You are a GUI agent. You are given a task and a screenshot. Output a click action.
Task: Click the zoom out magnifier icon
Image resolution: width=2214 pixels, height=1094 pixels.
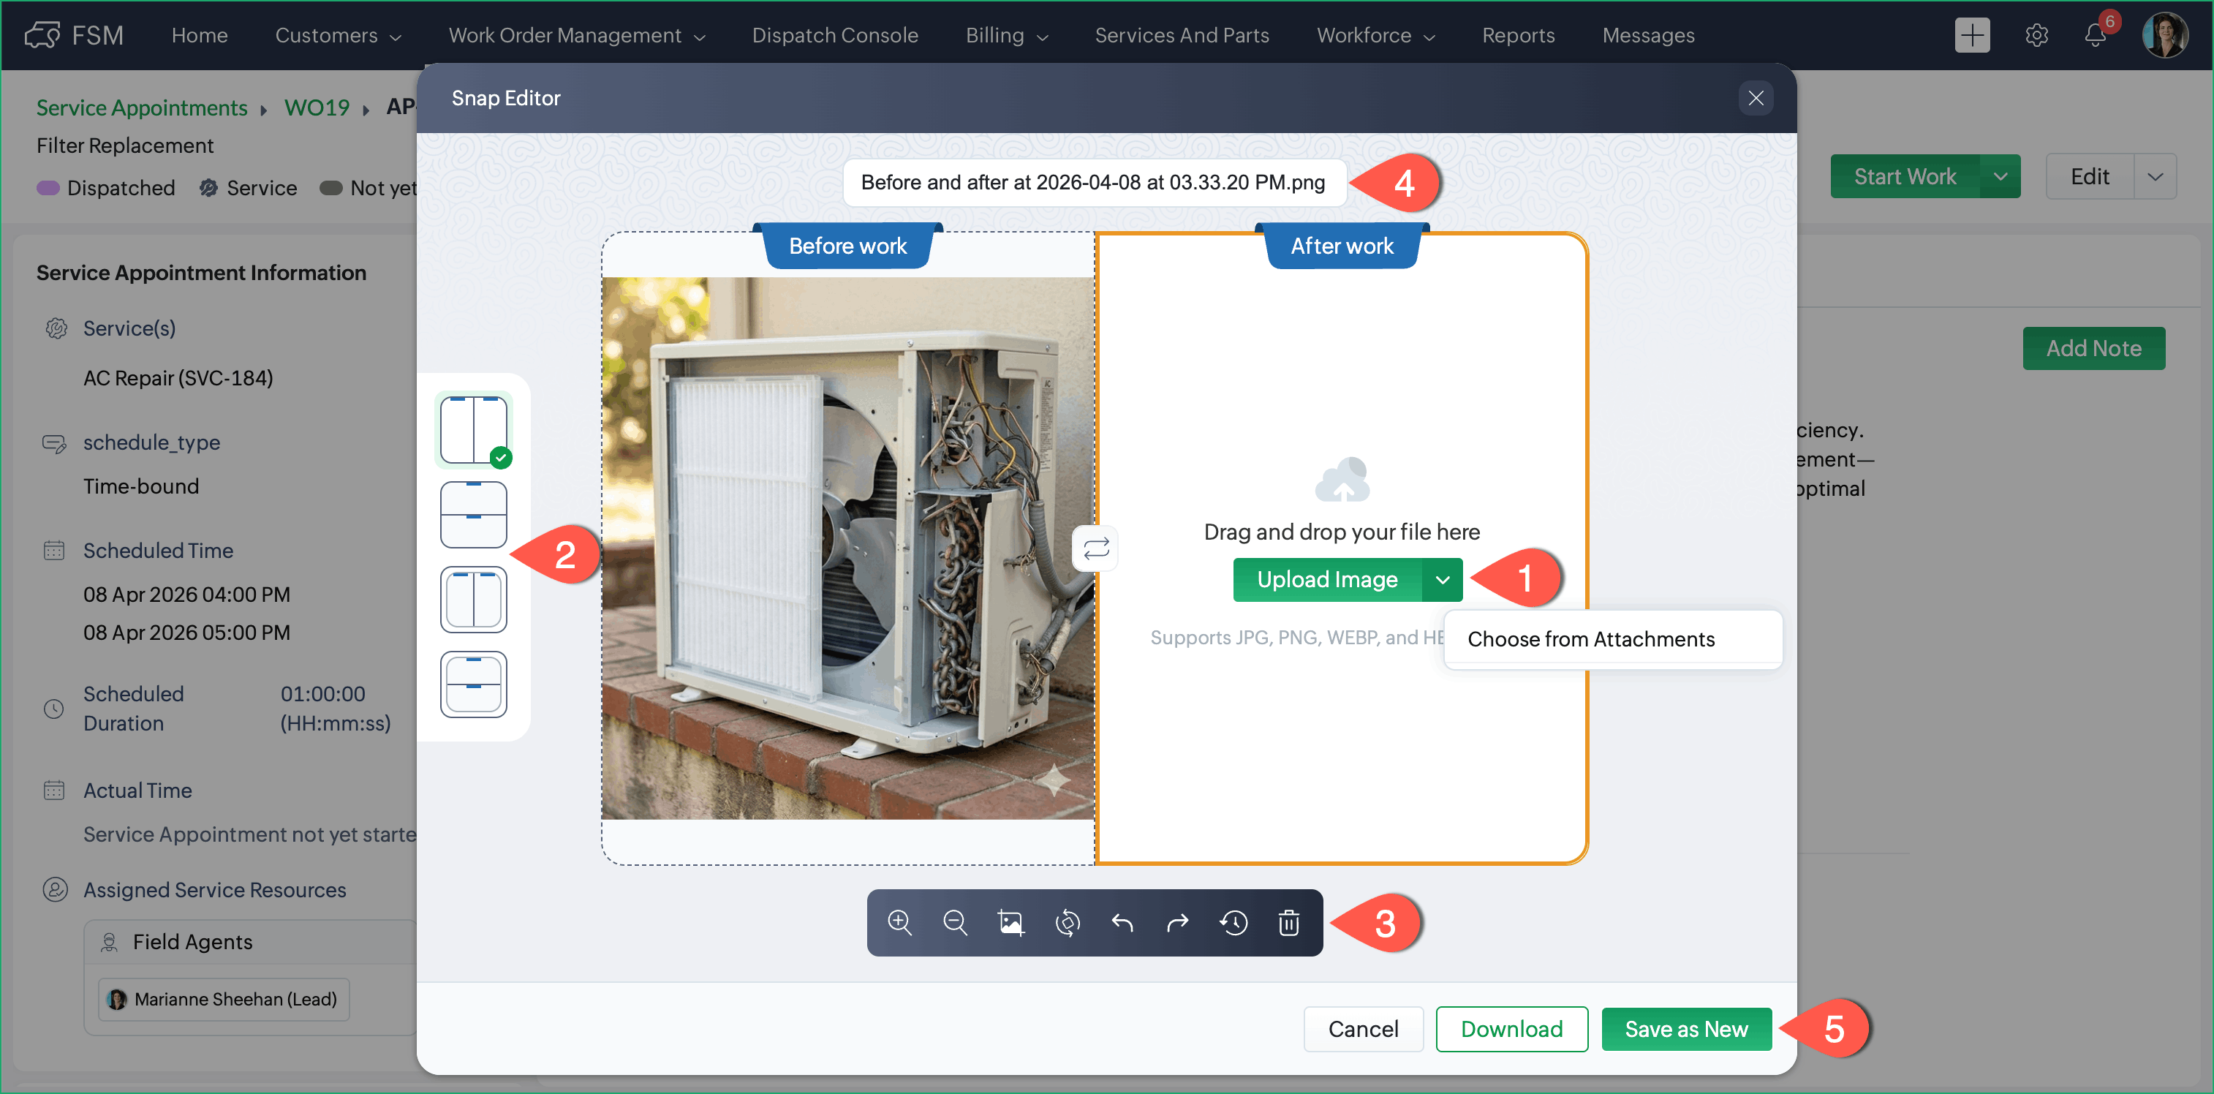[x=955, y=922]
